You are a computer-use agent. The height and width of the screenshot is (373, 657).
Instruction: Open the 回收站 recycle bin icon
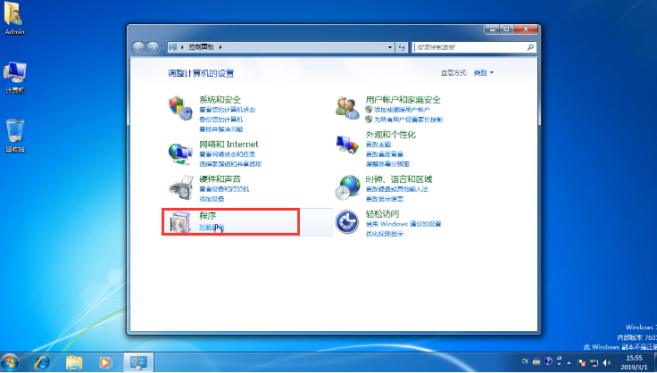14,136
